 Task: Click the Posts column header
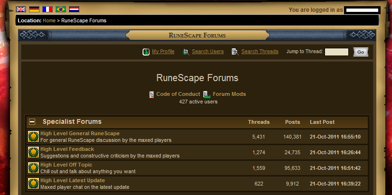point(293,122)
